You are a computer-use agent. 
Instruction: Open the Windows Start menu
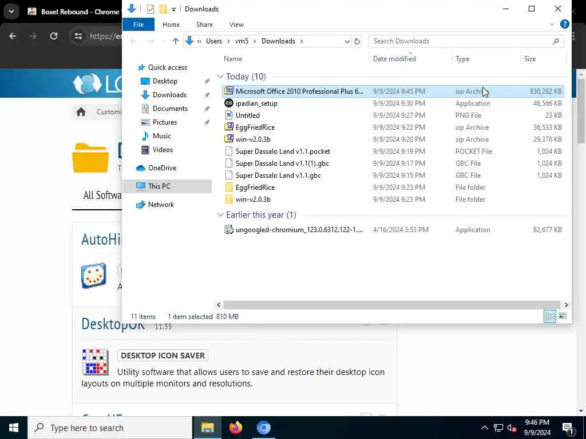click(x=14, y=428)
